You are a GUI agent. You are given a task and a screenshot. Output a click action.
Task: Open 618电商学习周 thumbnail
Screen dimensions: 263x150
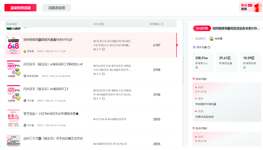click(x=13, y=119)
